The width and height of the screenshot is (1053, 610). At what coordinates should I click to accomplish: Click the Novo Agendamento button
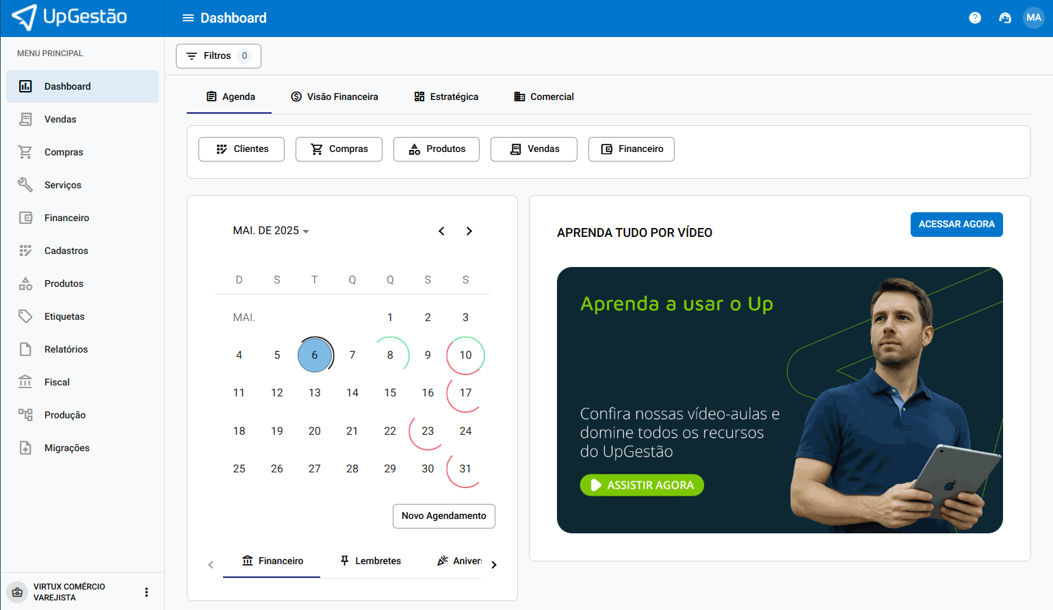443,516
